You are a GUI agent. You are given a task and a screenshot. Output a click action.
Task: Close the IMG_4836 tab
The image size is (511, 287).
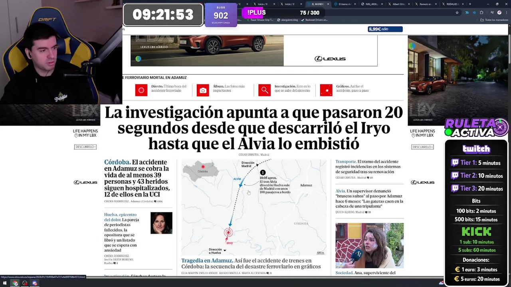tap(382, 4)
